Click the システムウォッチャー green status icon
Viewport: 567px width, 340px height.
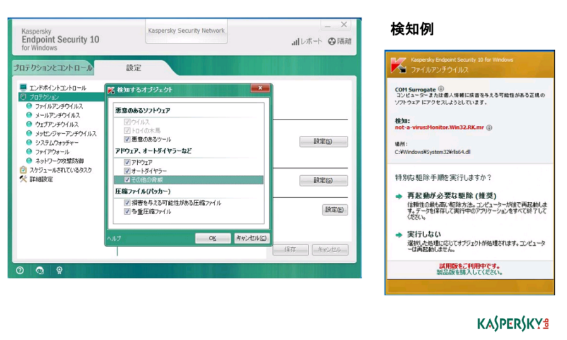(x=29, y=142)
